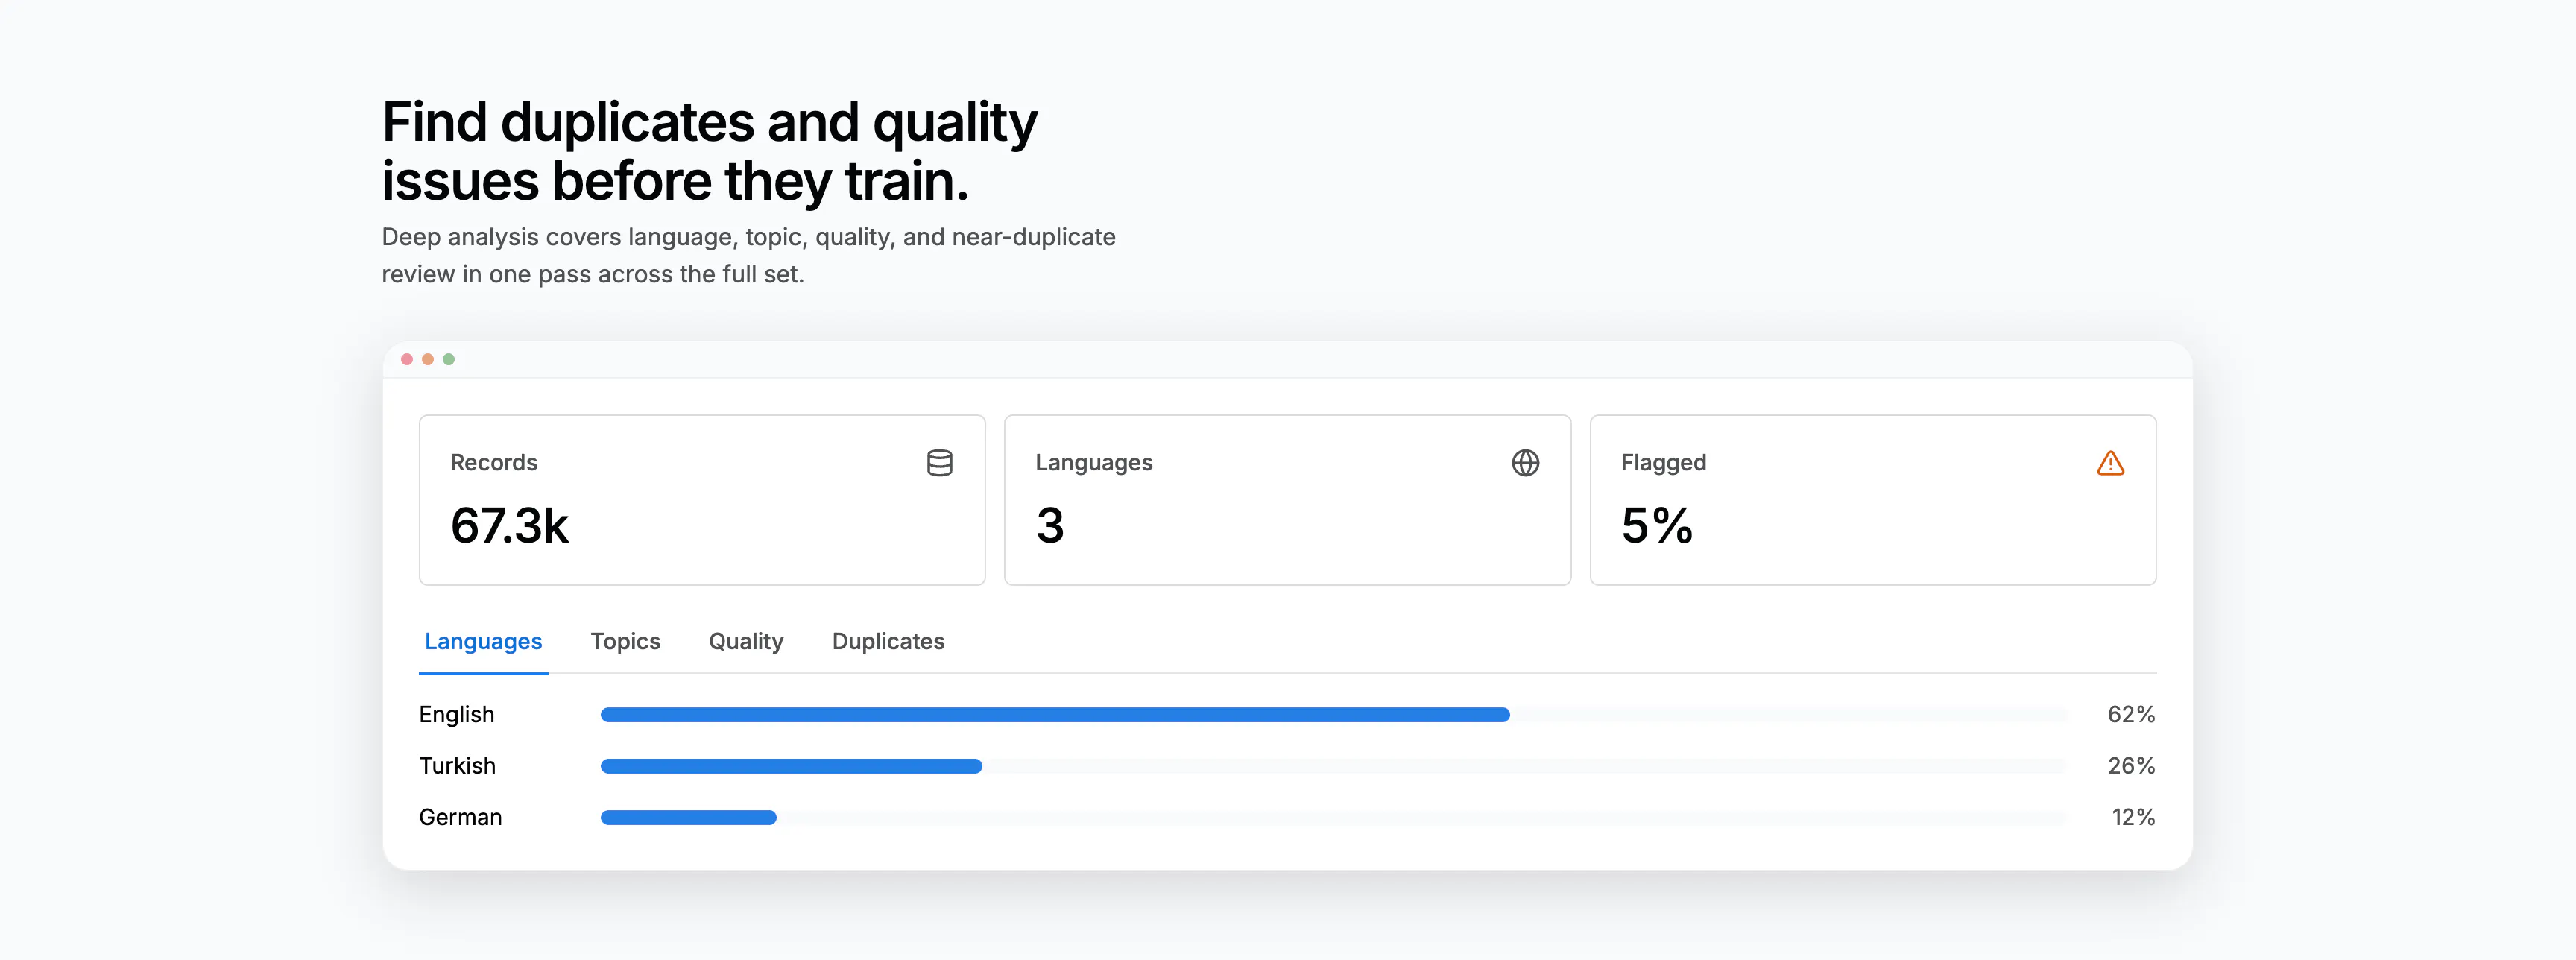Image resolution: width=2576 pixels, height=960 pixels.
Task: Click the English language label
Action: point(456,714)
